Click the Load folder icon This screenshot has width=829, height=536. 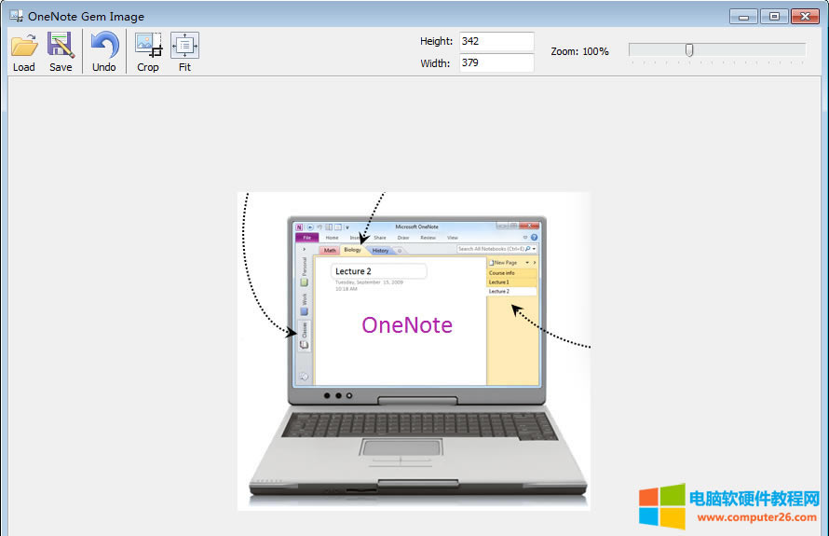(x=24, y=46)
